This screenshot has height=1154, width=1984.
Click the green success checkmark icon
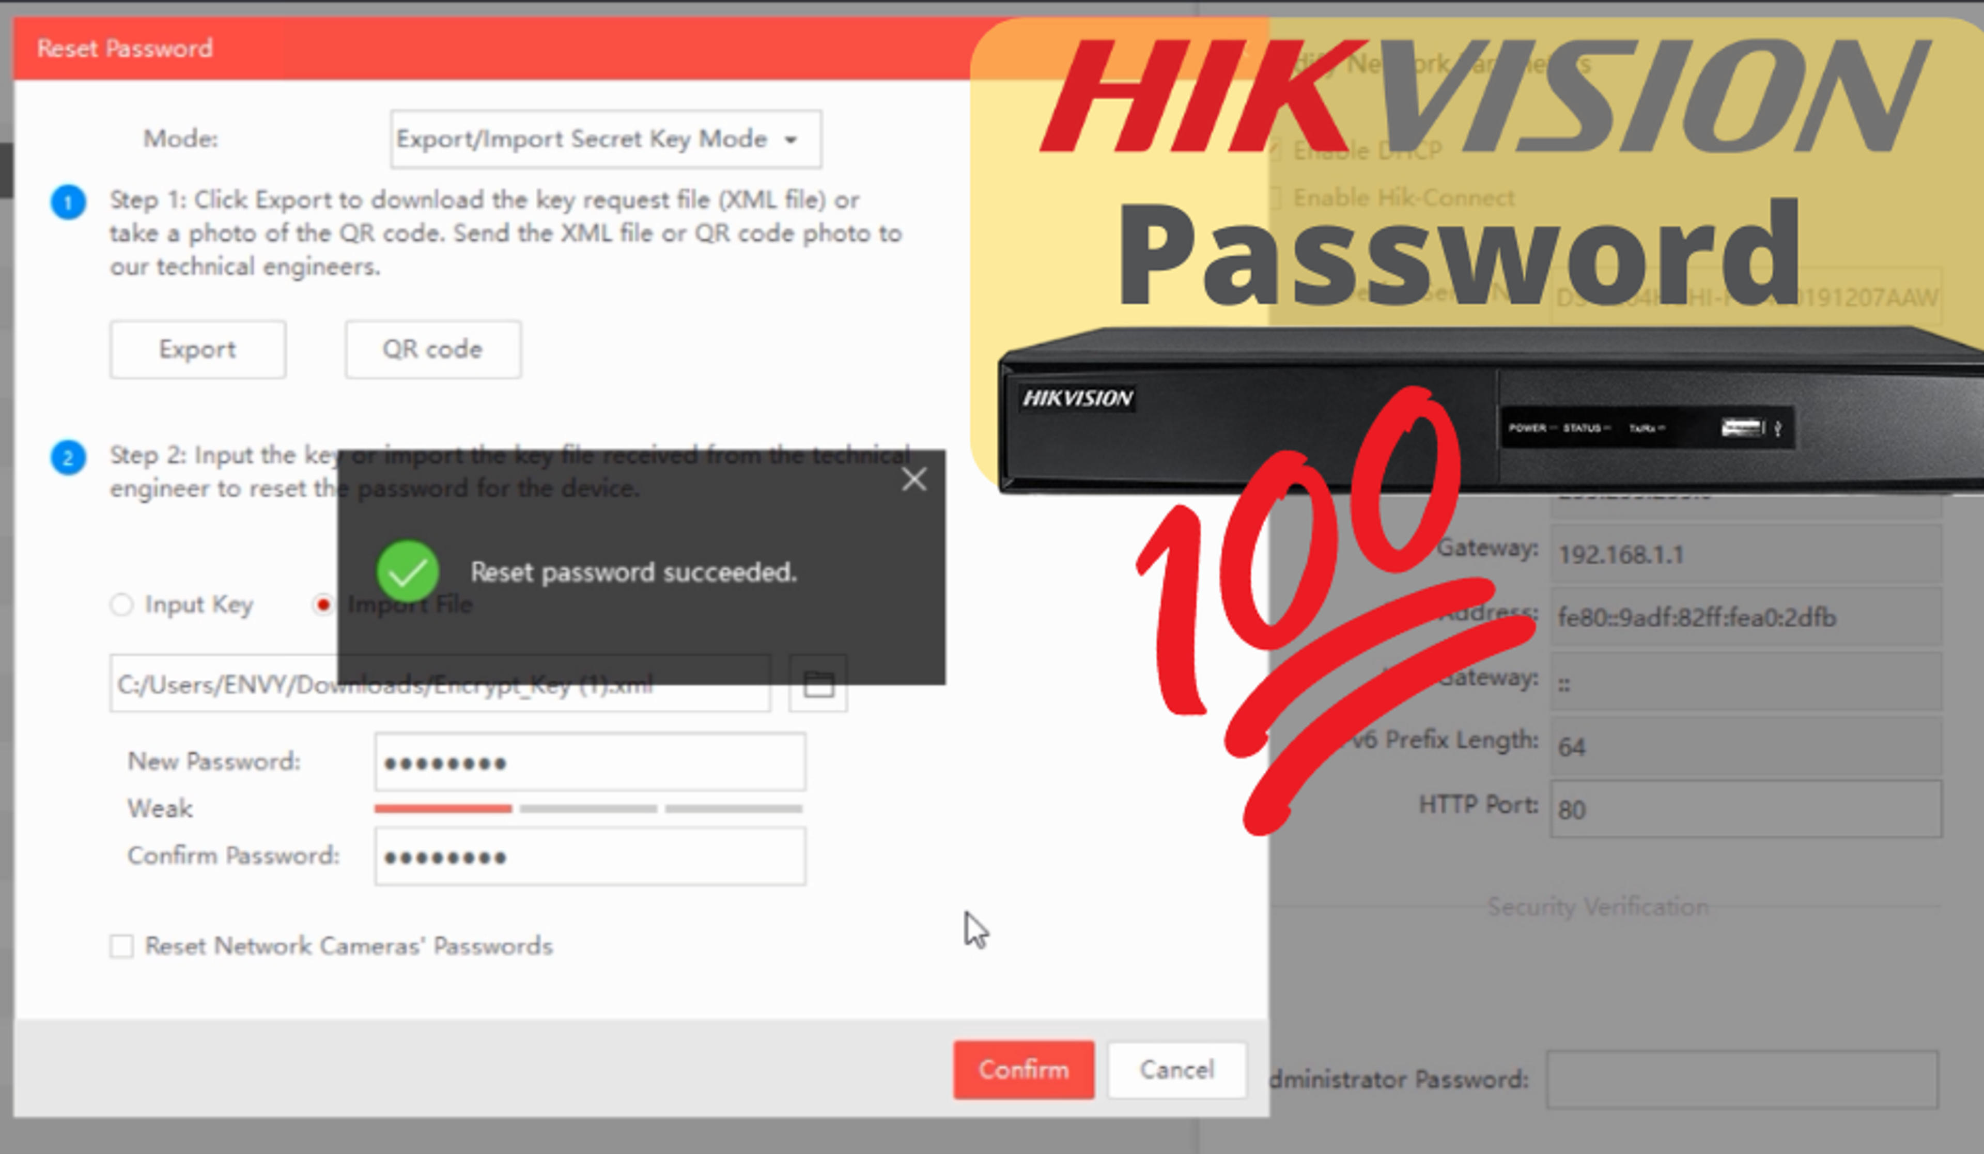point(408,571)
